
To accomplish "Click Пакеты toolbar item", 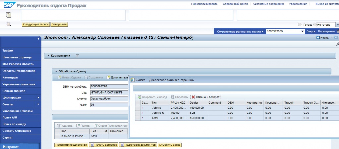I will 83,126.
